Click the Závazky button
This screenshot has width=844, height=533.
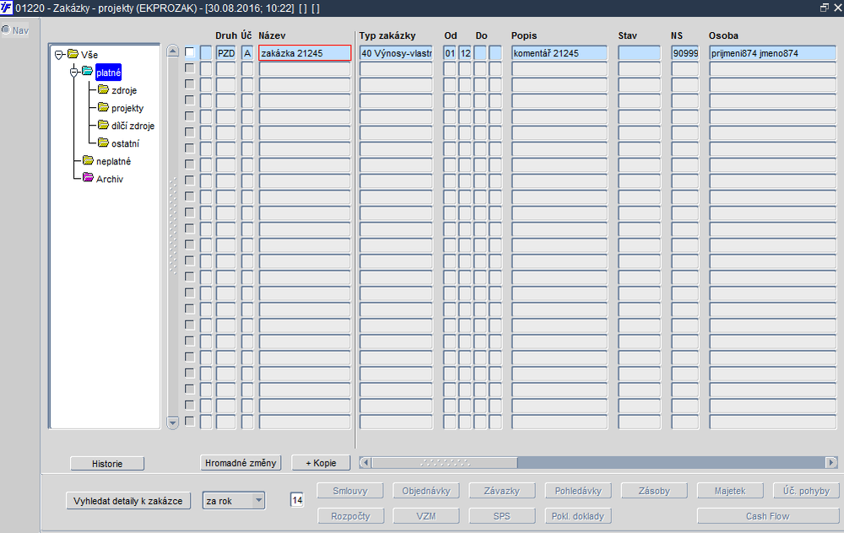(x=502, y=491)
